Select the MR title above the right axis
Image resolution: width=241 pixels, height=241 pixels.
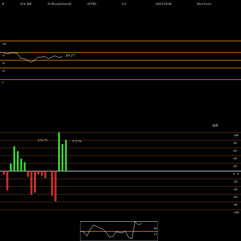[x=215, y=125]
